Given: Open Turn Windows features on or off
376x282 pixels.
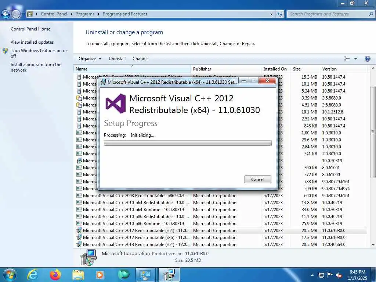Looking at the screenshot, I should click(x=39, y=53).
